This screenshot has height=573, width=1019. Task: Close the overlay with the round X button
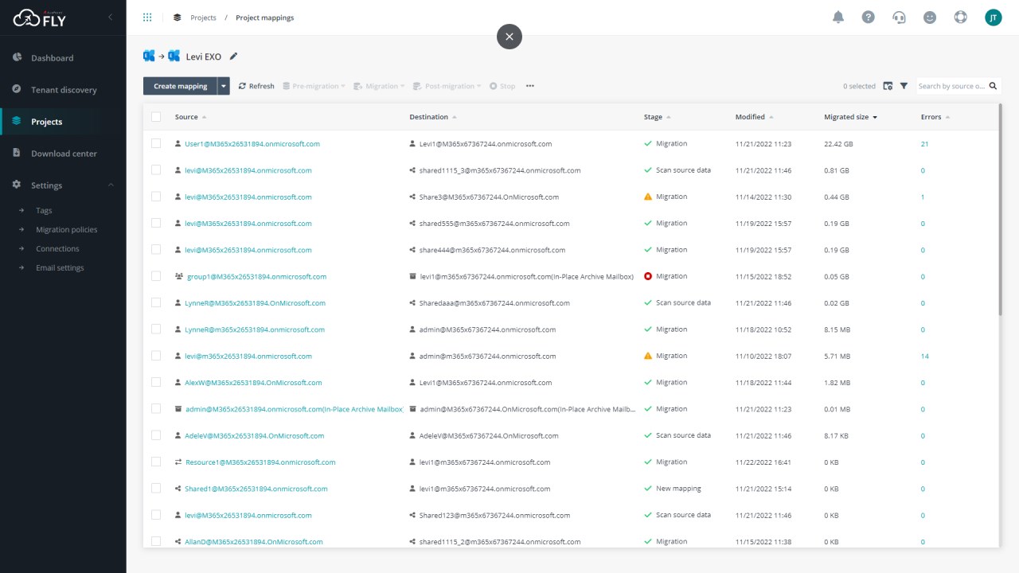pyautogui.click(x=509, y=36)
